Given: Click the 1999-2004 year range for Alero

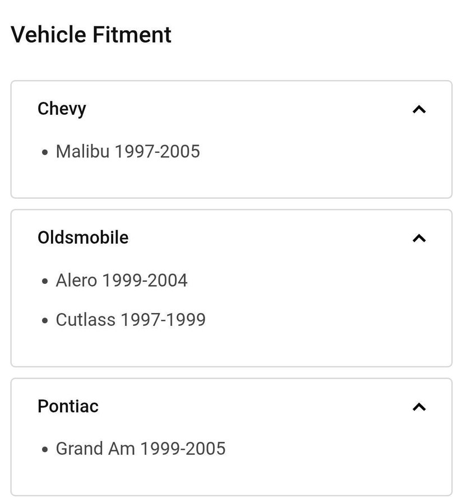Looking at the screenshot, I should click(145, 280).
